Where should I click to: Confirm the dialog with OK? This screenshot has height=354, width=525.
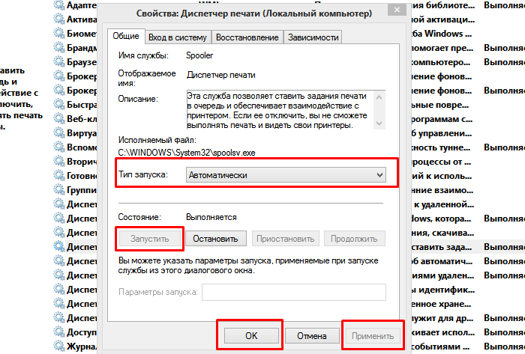[x=251, y=335]
